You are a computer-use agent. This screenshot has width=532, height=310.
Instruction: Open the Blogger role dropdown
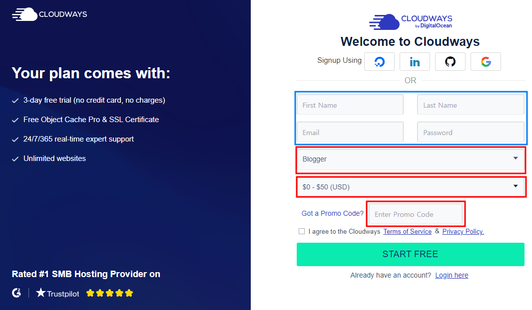410,159
